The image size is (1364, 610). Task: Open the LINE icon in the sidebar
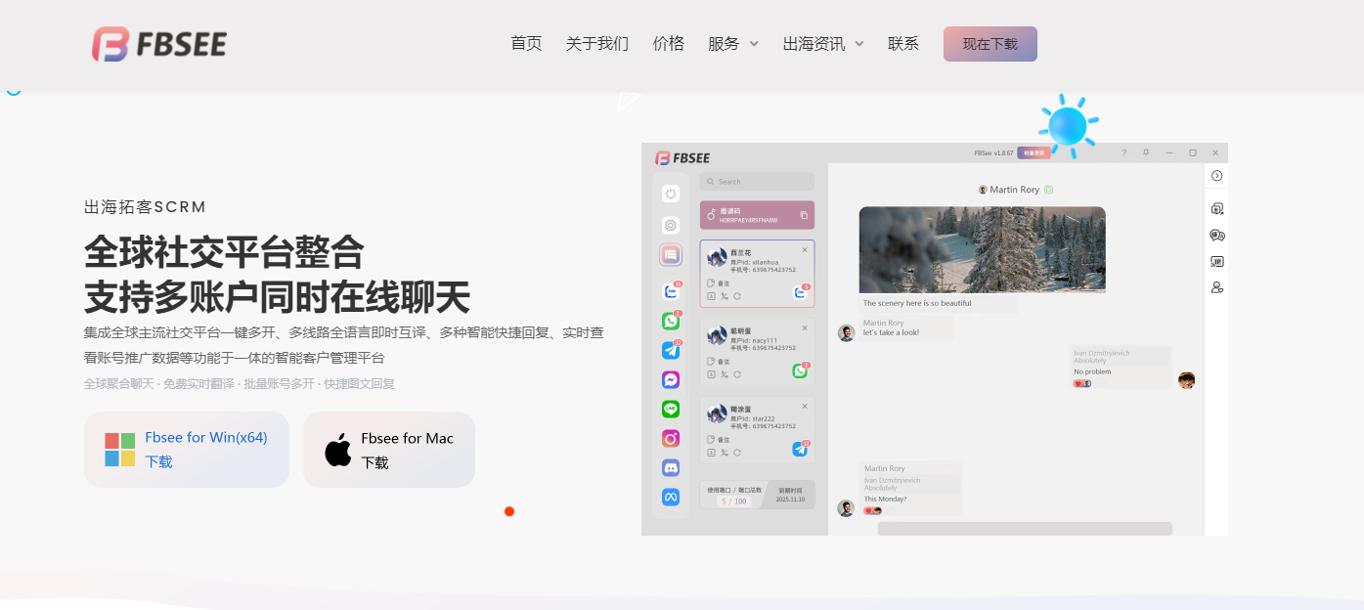click(x=671, y=409)
